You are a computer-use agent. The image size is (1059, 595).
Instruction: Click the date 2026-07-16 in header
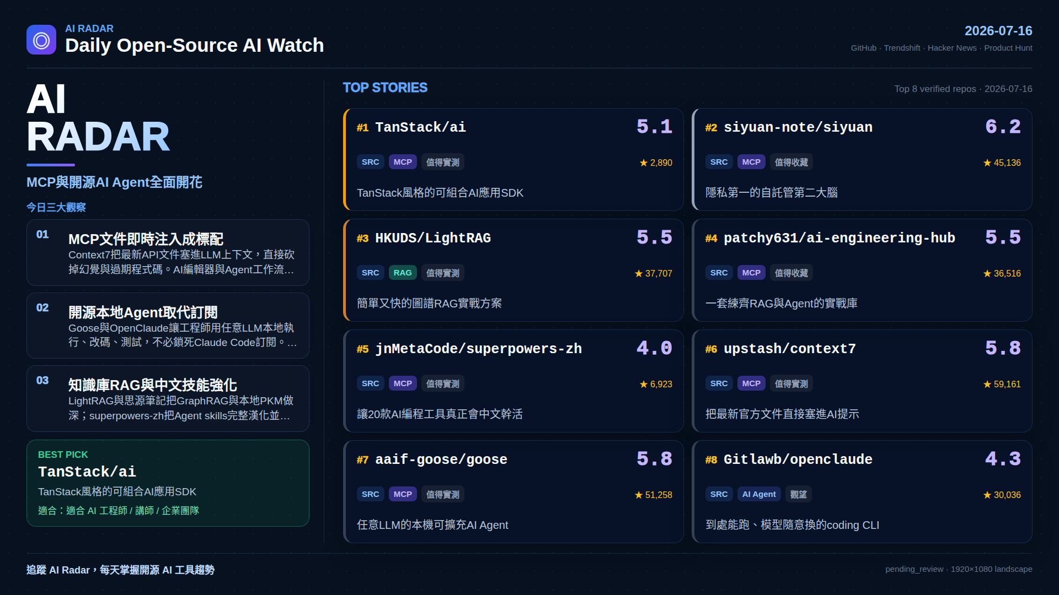tap(998, 31)
